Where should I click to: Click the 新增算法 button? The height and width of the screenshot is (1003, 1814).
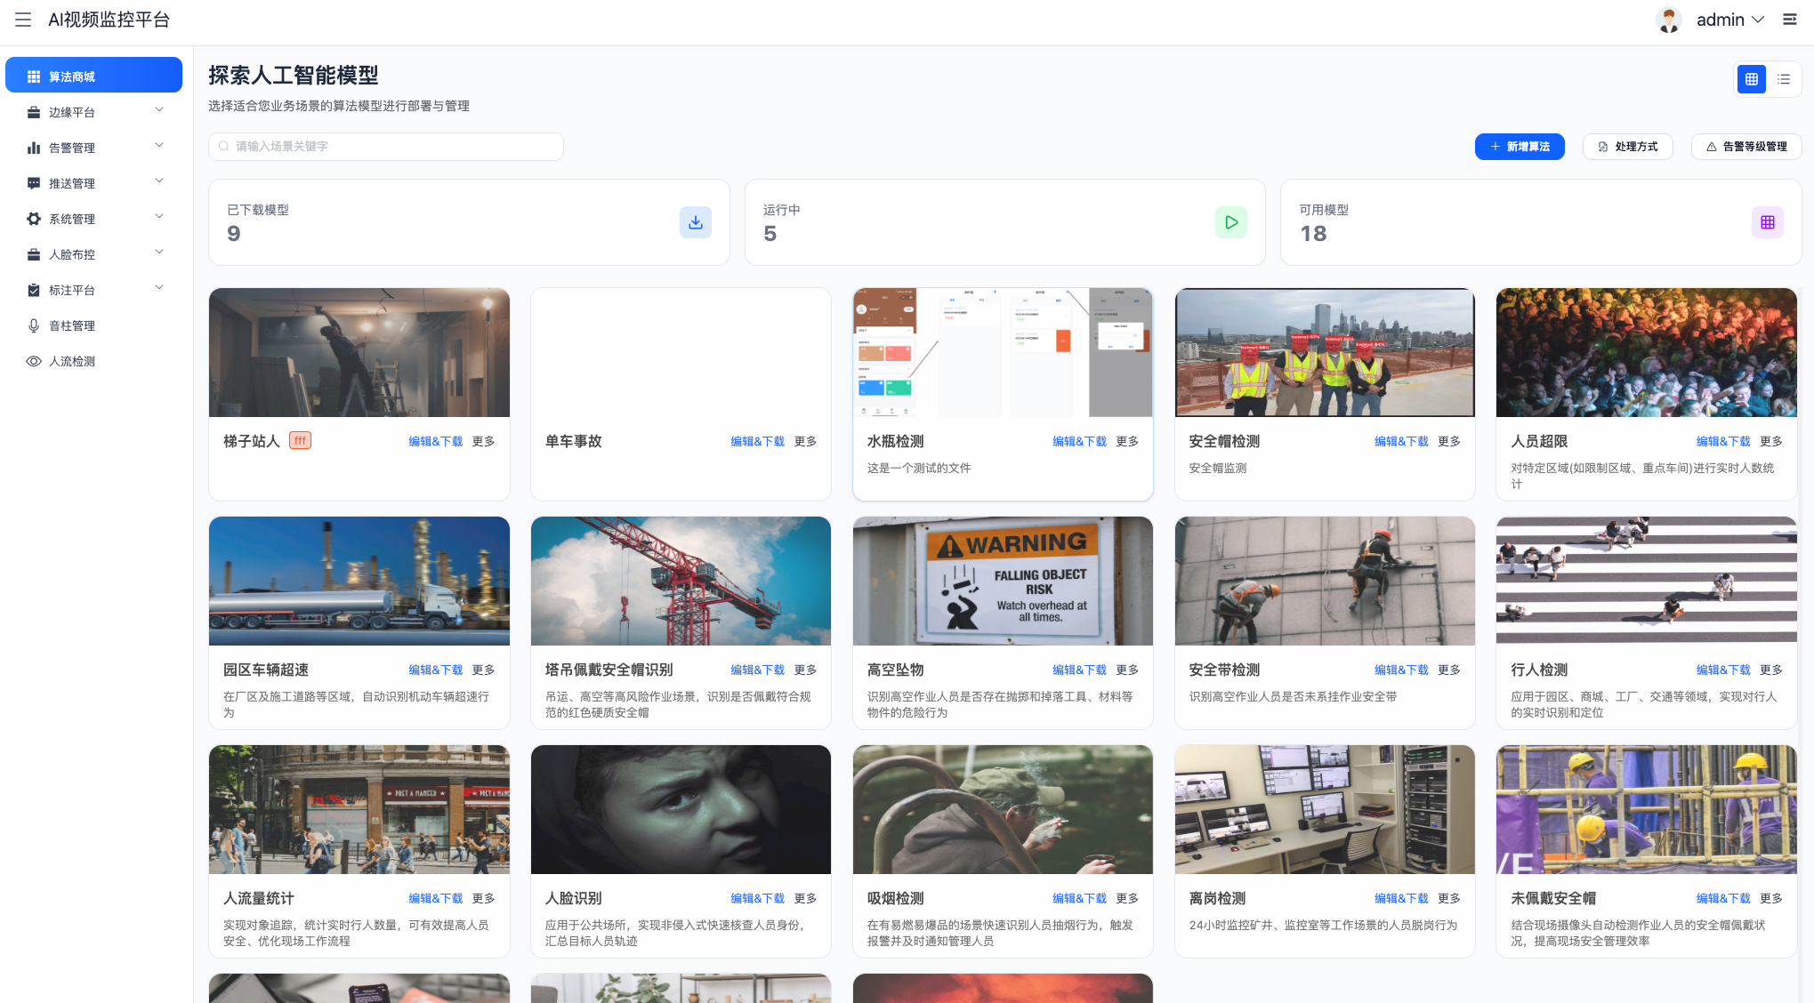[1519, 147]
